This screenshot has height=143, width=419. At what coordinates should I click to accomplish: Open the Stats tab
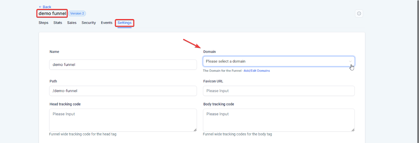tap(58, 23)
